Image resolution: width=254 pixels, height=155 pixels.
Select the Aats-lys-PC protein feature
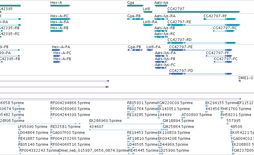(x=161, y=68)
